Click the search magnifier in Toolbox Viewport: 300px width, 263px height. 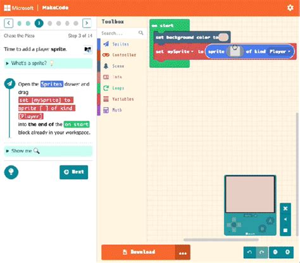(141, 33)
